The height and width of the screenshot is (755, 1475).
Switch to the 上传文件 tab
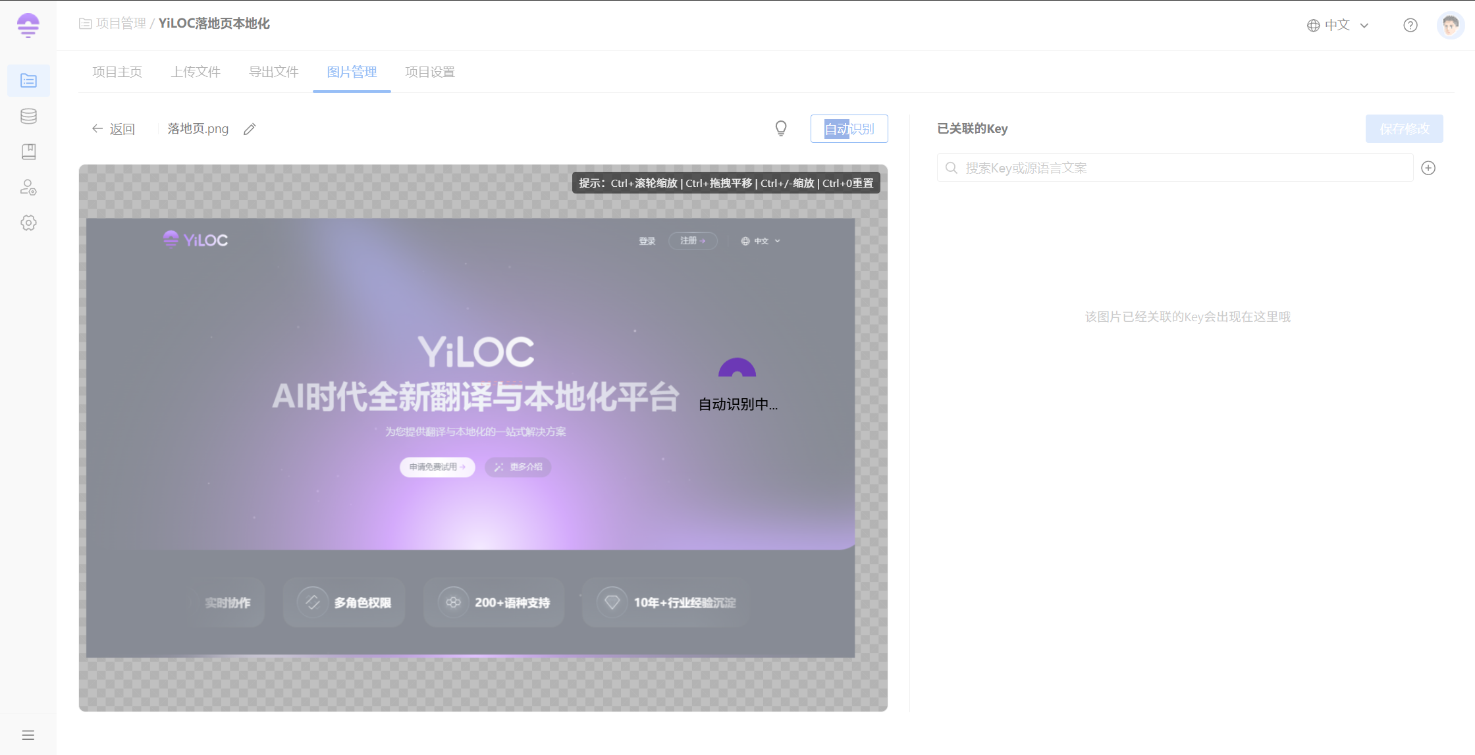point(196,72)
